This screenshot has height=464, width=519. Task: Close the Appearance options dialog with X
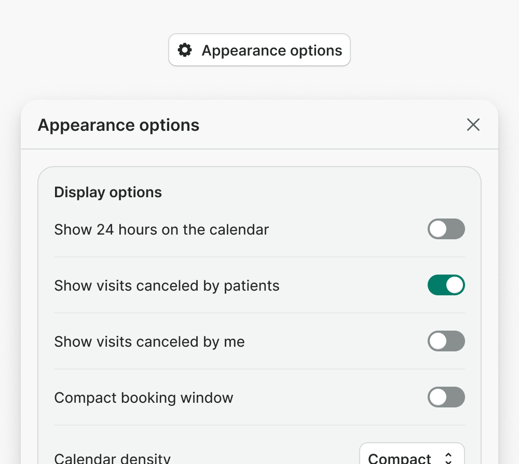click(x=473, y=125)
